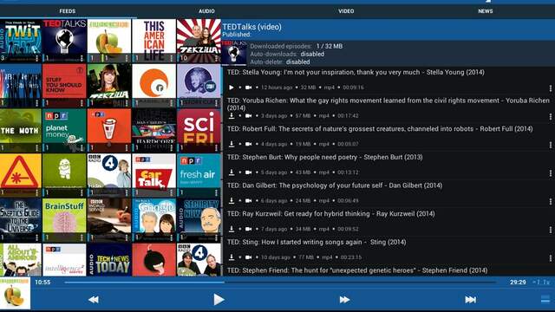The width and height of the screenshot is (555, 312).
Task: Open BrainStuff podcast feed
Action: 64,219
